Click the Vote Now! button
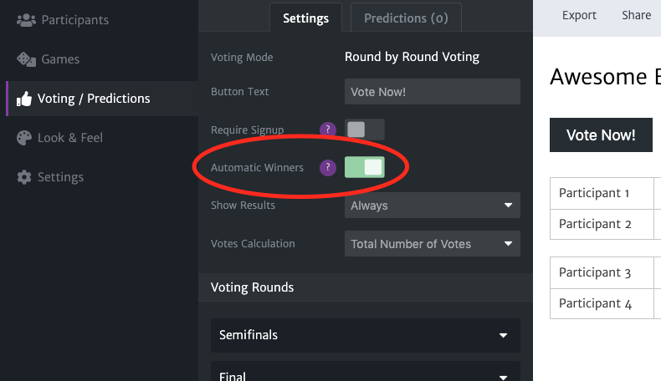The height and width of the screenshot is (381, 661). click(x=601, y=135)
